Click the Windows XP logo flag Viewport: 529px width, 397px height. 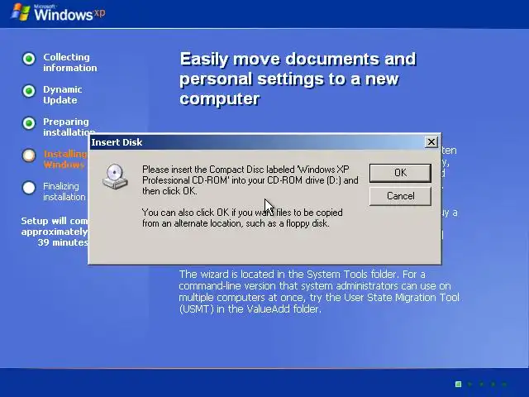tap(20, 12)
